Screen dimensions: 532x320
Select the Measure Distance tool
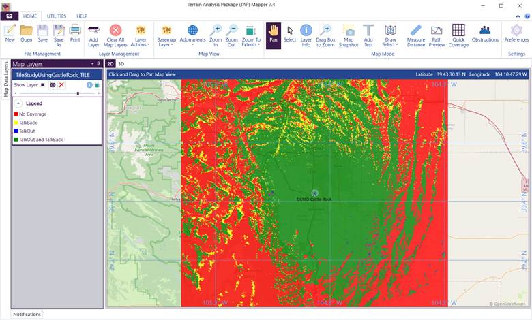[415, 34]
